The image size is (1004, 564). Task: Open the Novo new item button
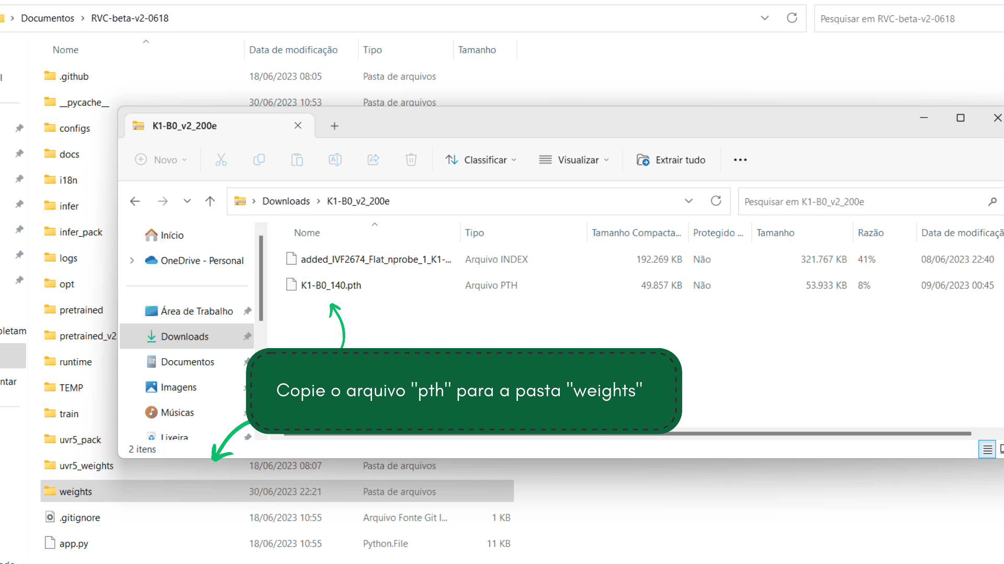click(161, 160)
